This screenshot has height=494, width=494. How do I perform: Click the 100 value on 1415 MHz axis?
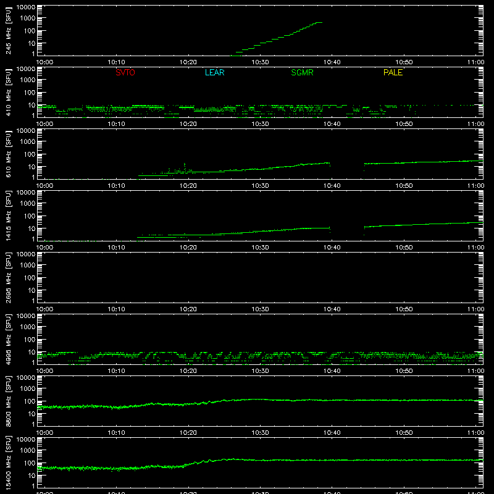click(29, 216)
